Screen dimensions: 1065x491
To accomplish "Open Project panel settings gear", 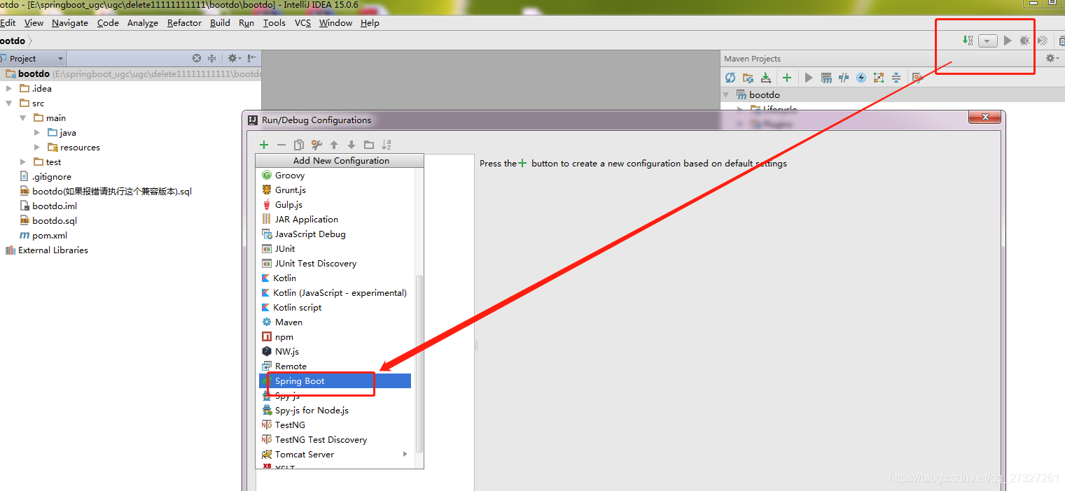I will [234, 58].
